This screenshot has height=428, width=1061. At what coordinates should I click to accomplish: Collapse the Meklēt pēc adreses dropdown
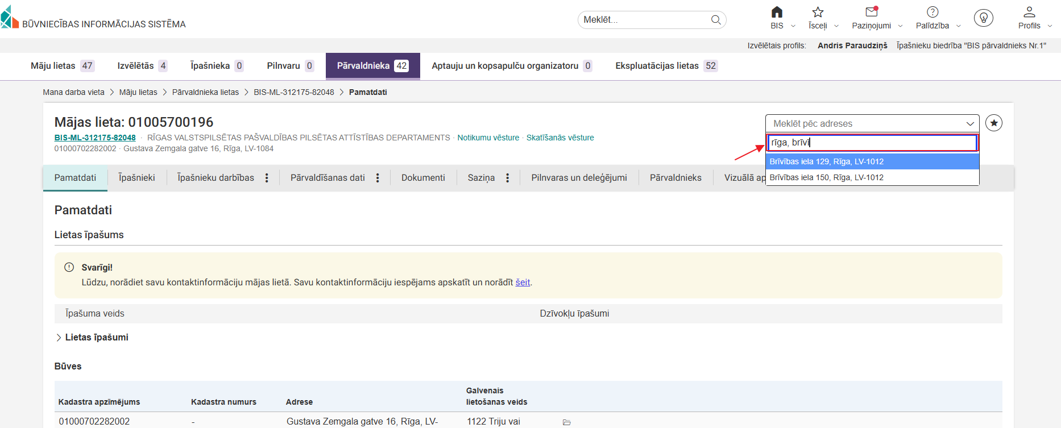coord(969,124)
